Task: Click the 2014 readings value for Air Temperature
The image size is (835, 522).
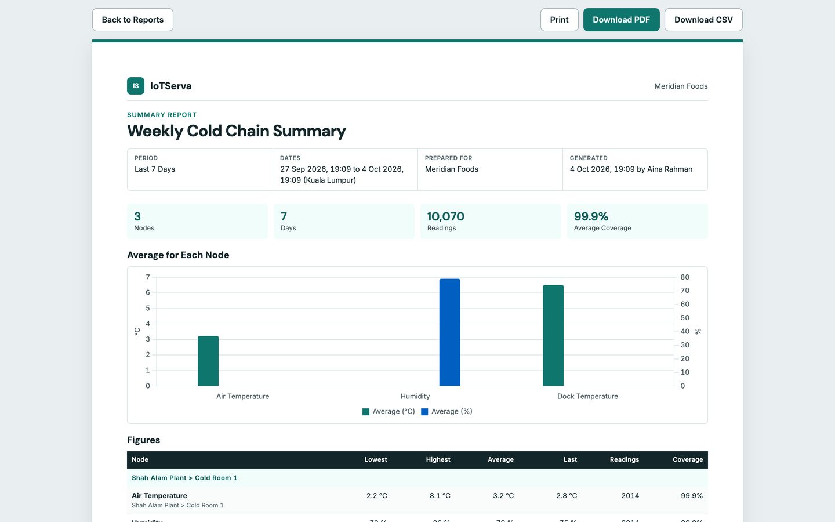Action: pos(630,496)
